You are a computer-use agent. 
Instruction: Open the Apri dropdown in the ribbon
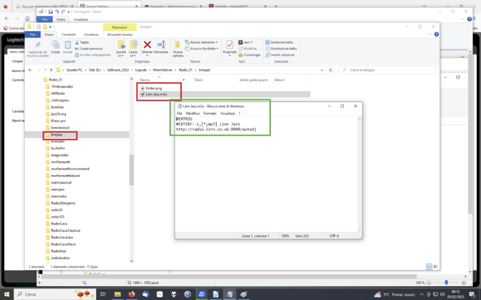pos(247,43)
